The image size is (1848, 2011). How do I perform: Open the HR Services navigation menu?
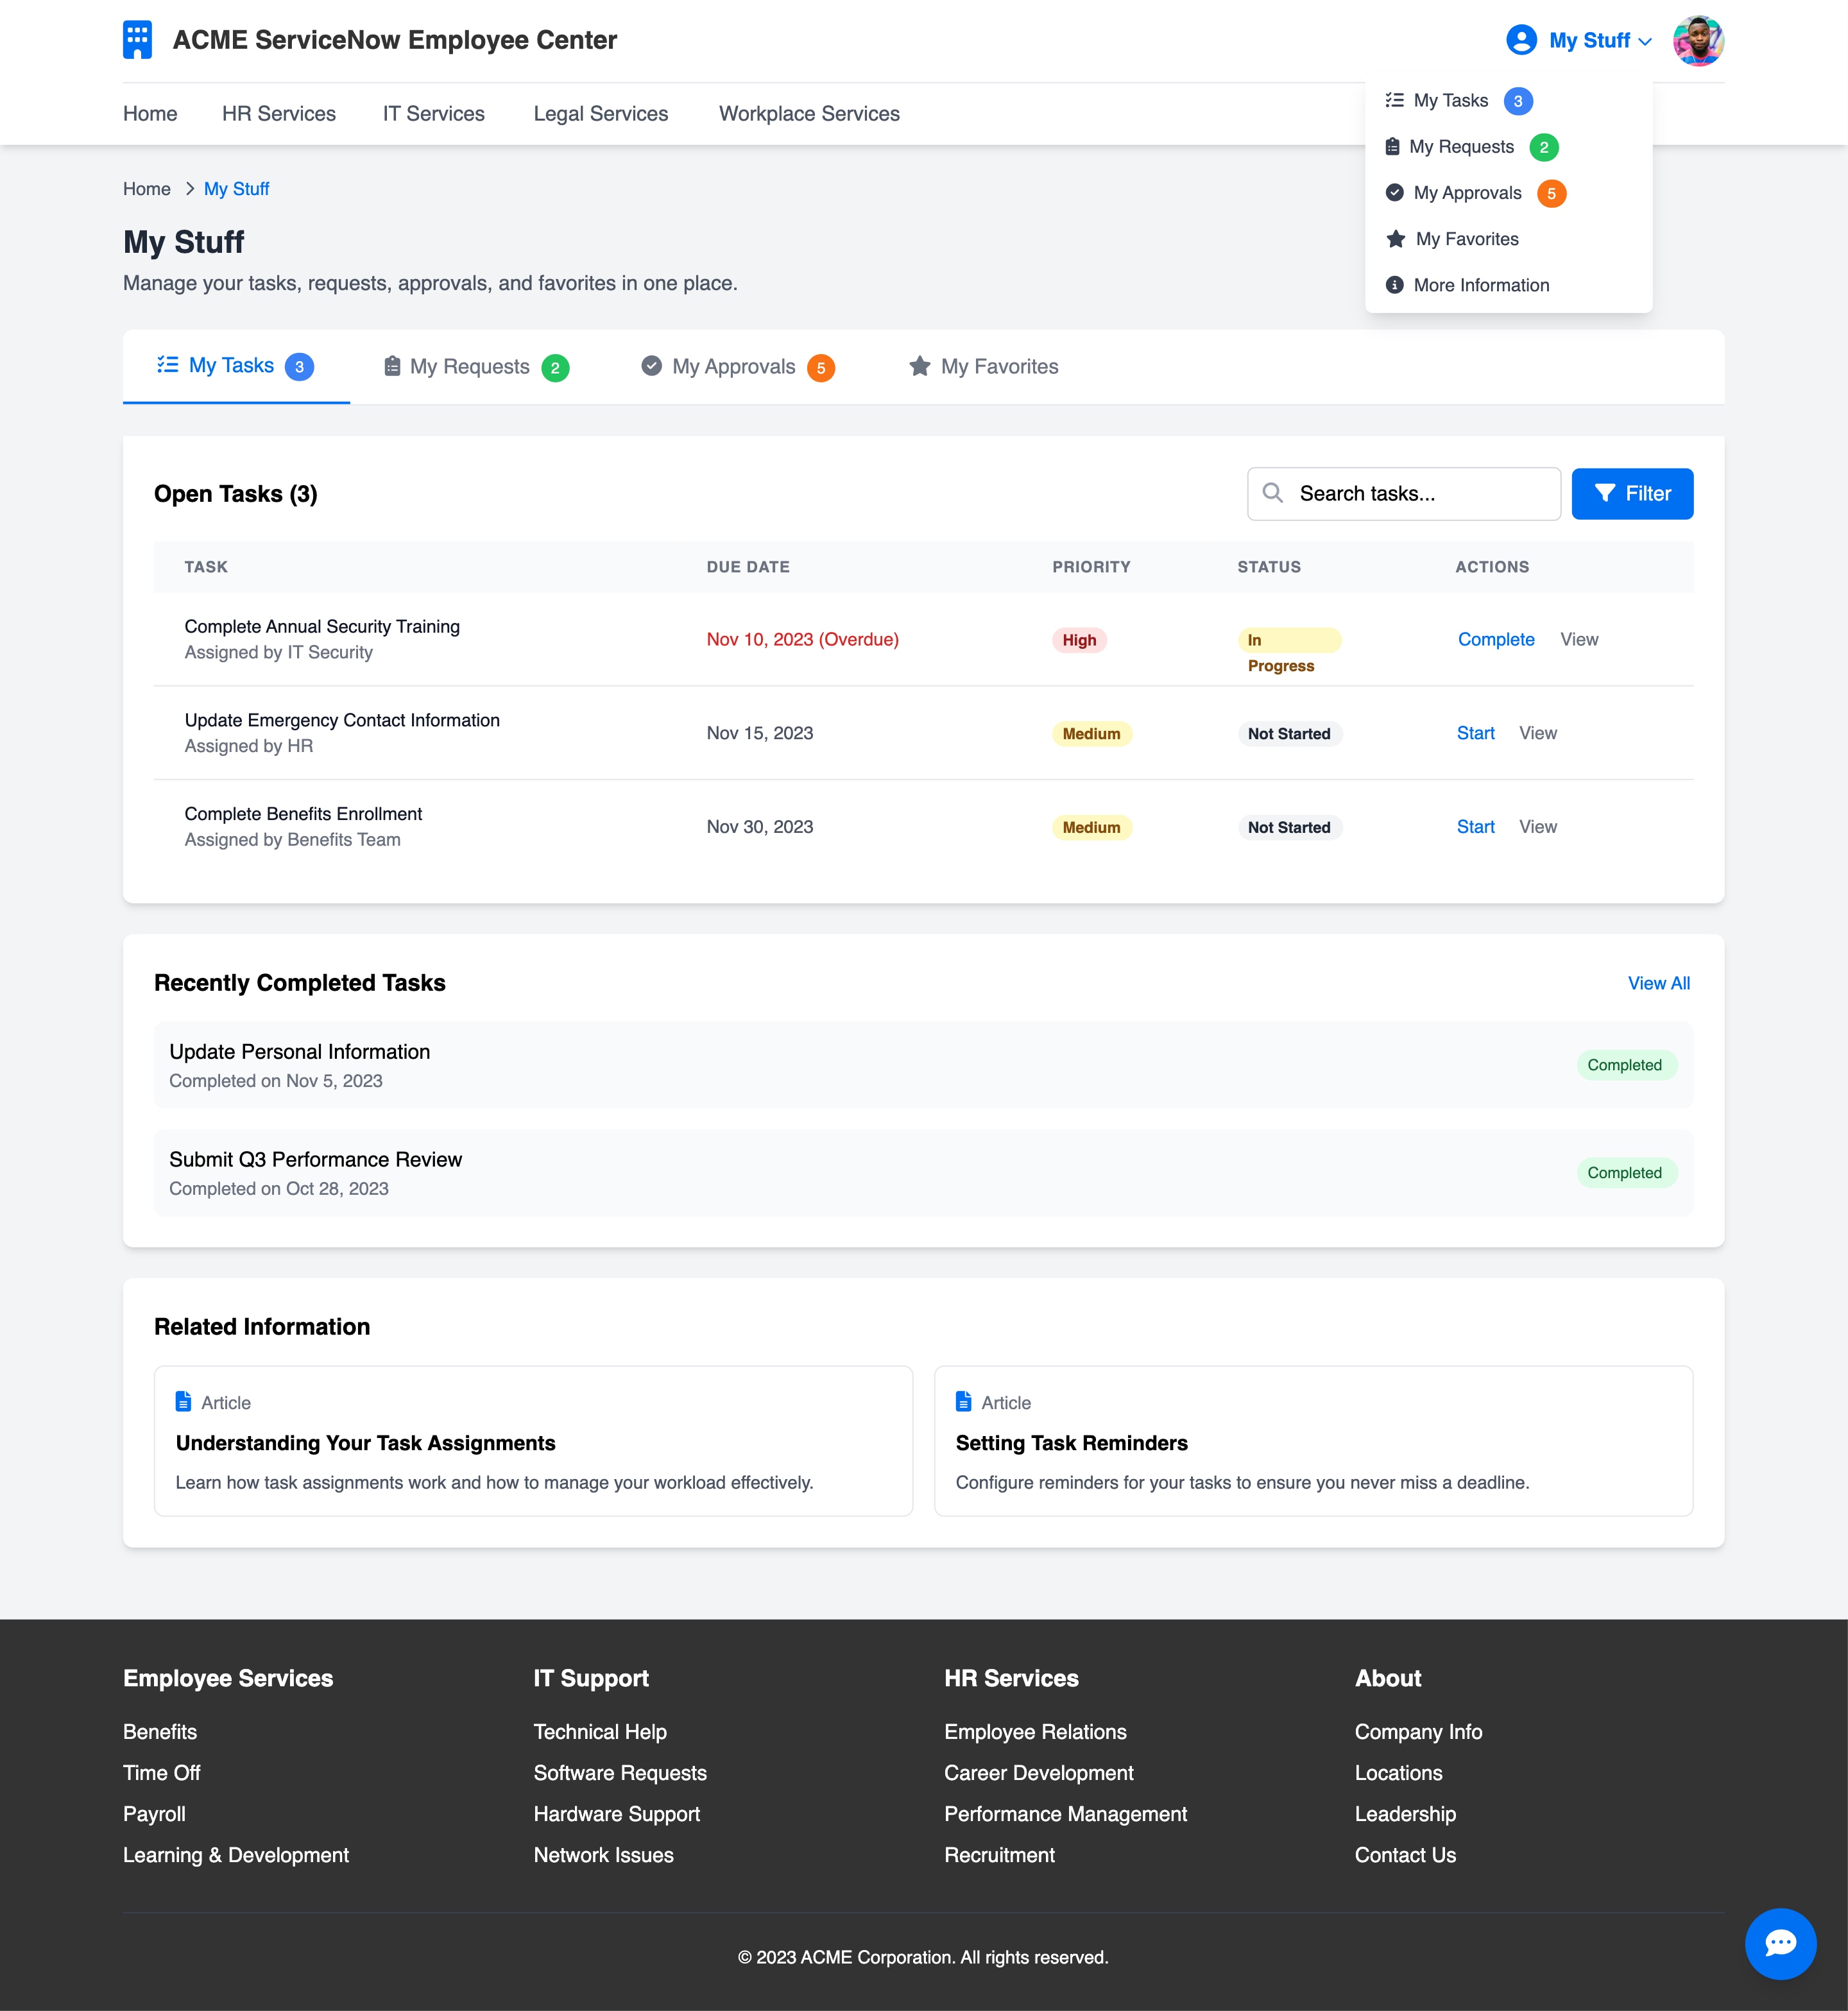pyautogui.click(x=279, y=113)
